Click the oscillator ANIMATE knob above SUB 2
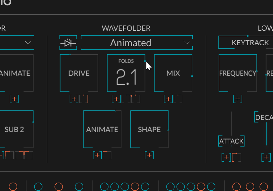 [x=17, y=73]
